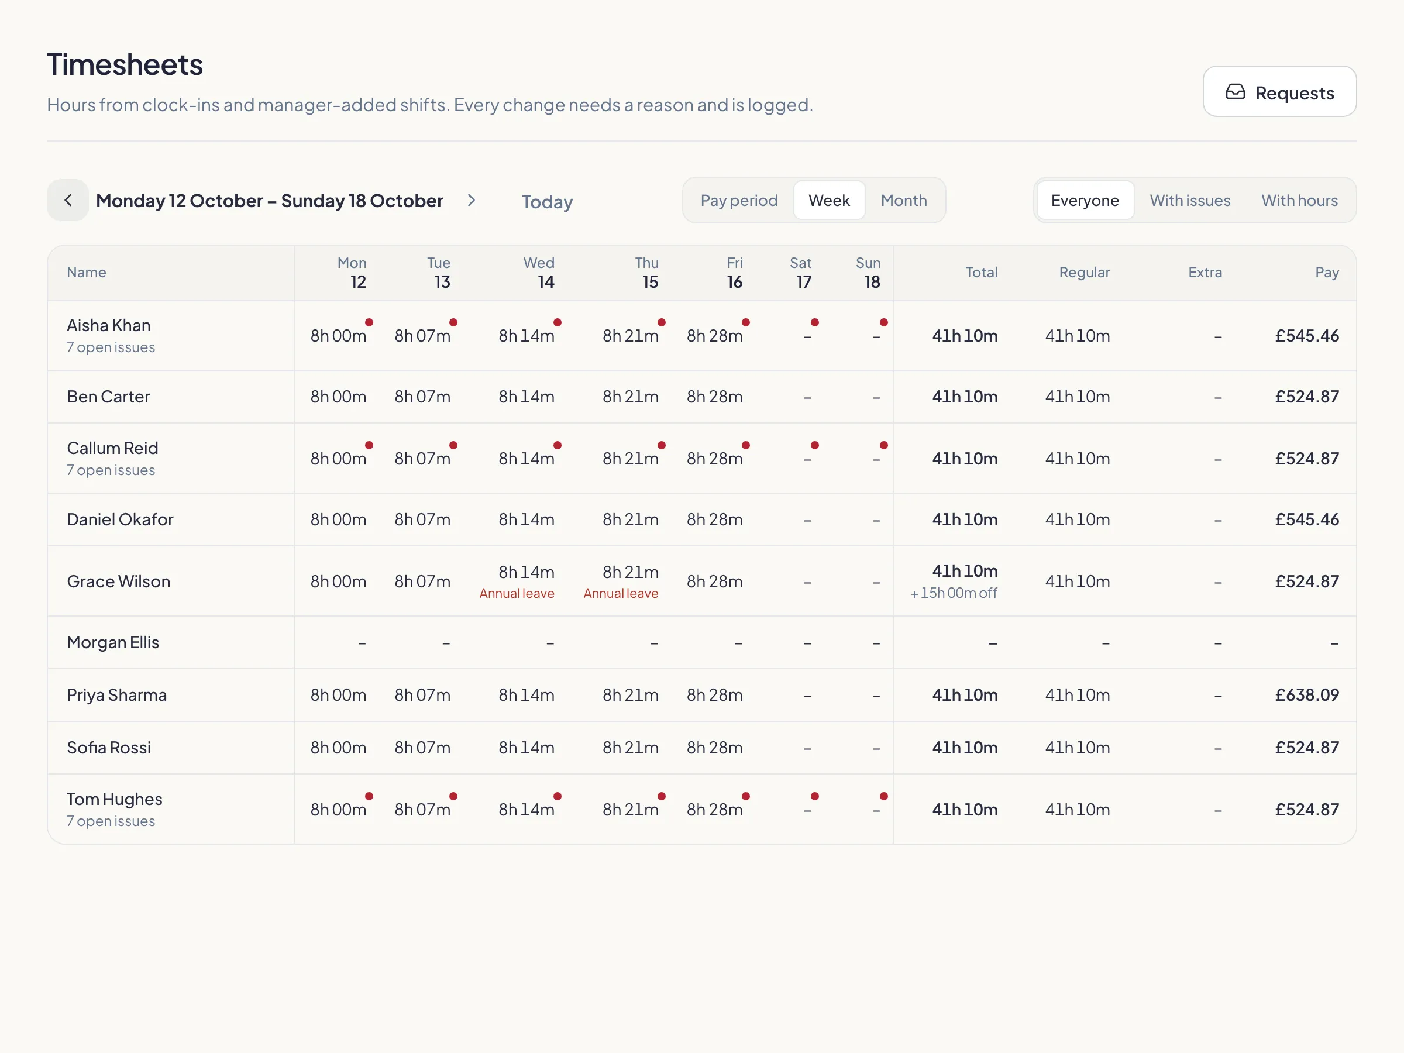Select Callum Reid in the list

coord(112,448)
